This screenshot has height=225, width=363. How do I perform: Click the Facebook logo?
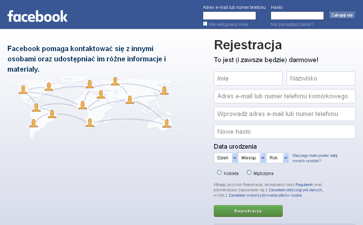tap(37, 16)
